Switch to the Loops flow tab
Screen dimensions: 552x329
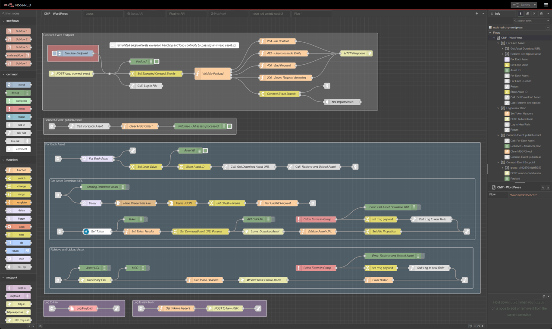click(103, 13)
